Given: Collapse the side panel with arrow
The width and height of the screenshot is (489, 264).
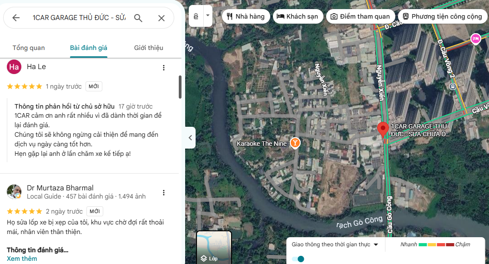Looking at the screenshot, I should tap(190, 138).
